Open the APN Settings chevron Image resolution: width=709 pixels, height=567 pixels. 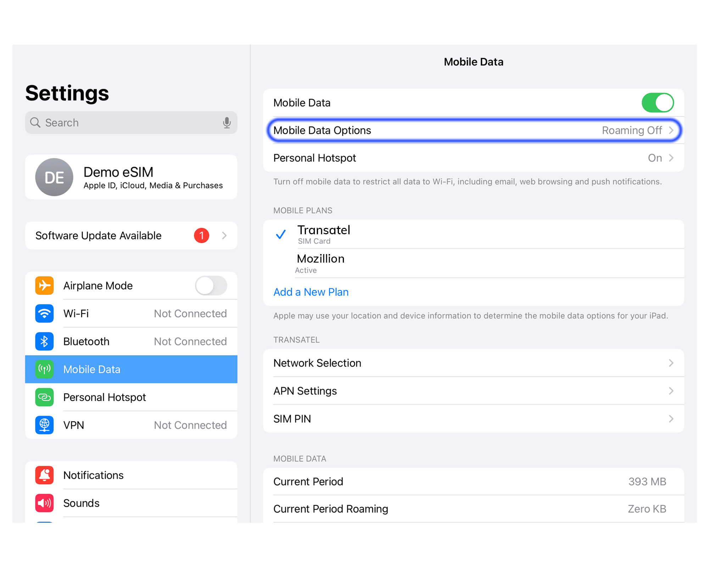473,391
